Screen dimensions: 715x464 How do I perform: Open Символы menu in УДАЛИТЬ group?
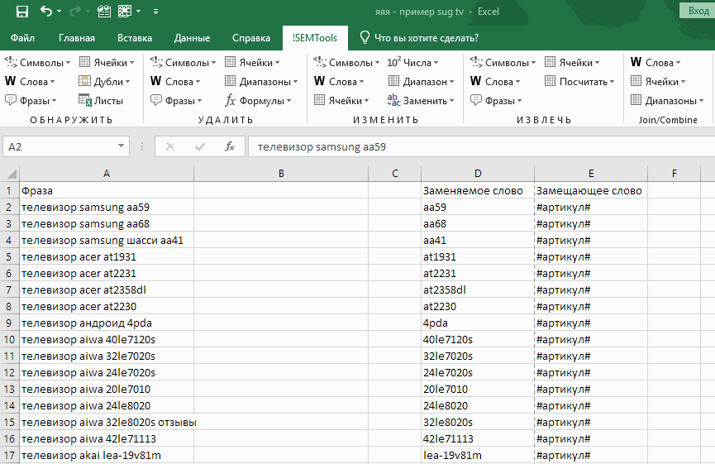click(183, 63)
